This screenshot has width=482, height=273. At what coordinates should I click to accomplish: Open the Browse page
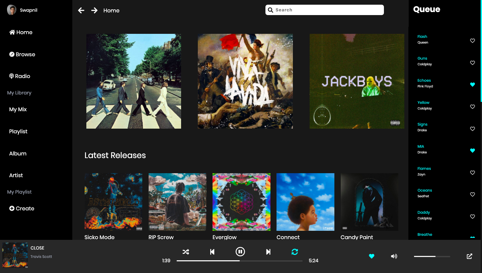tap(22, 54)
